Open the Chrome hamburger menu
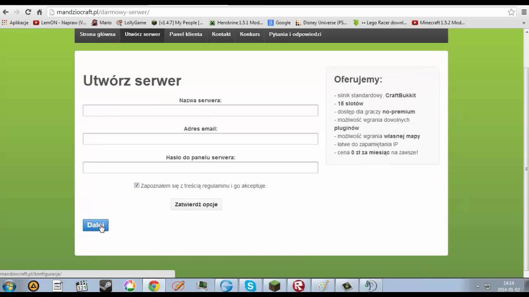The height and width of the screenshot is (297, 529). tap(523, 12)
